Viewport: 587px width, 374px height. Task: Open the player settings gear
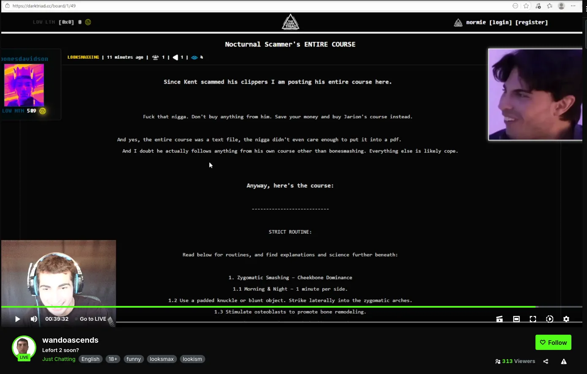click(566, 319)
